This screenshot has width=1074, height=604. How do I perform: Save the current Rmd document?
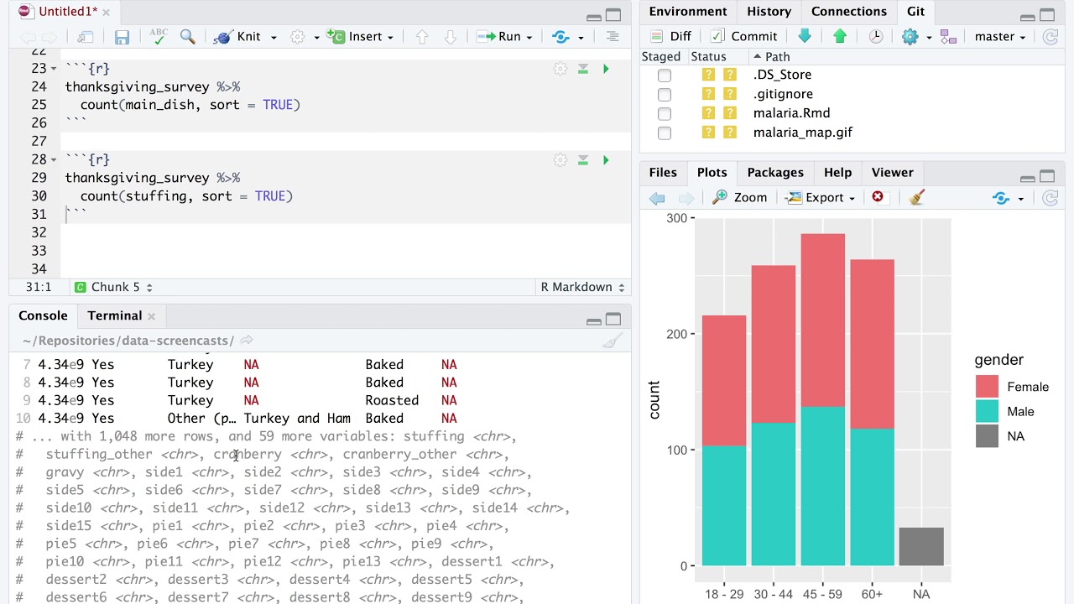(x=122, y=37)
